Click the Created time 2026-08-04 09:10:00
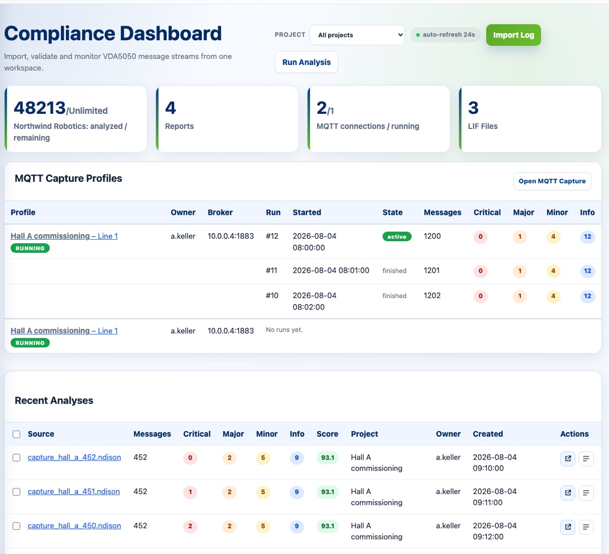 tap(495, 463)
